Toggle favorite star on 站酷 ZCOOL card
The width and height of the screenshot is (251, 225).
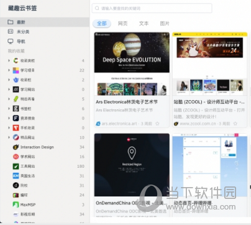point(235,124)
